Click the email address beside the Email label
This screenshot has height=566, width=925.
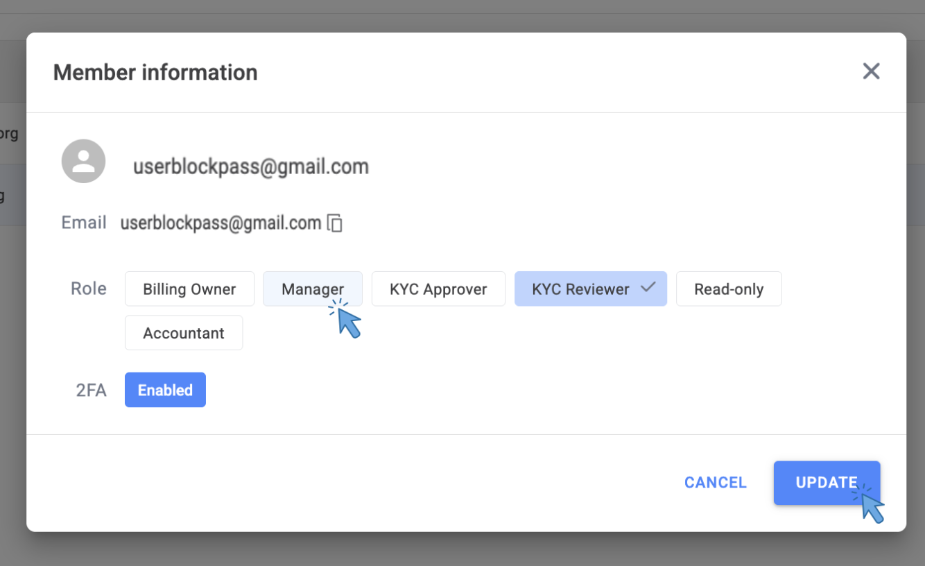221,223
